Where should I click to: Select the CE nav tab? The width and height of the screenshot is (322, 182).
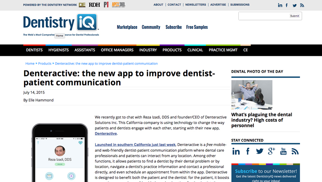point(245,50)
